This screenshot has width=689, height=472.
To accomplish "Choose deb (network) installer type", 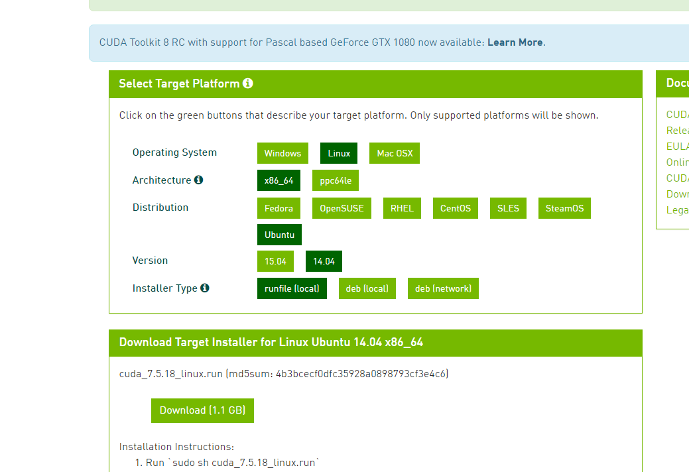I will click(x=443, y=288).
